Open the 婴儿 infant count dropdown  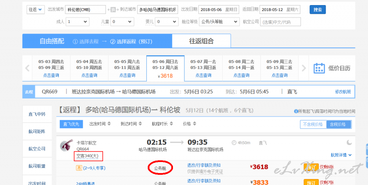coord(167,22)
